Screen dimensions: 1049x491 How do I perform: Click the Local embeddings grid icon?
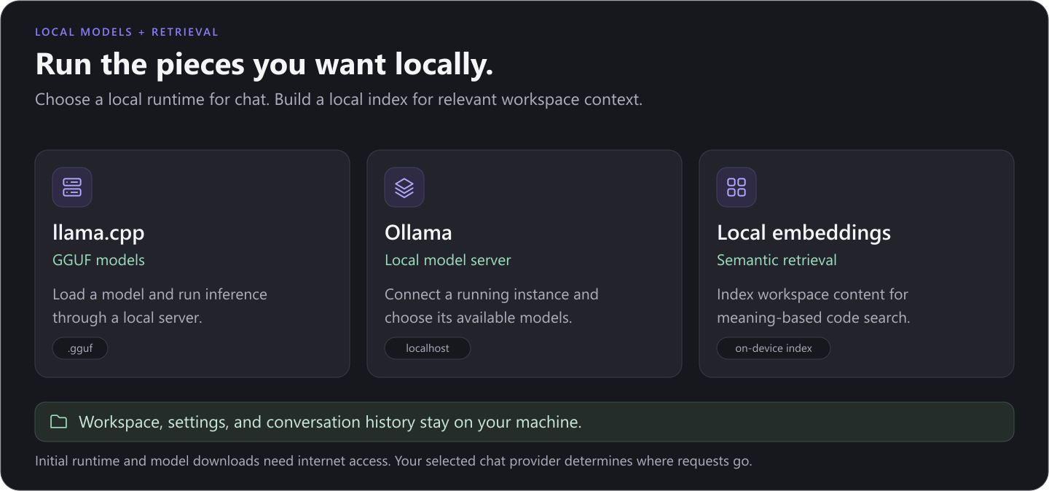(x=736, y=187)
